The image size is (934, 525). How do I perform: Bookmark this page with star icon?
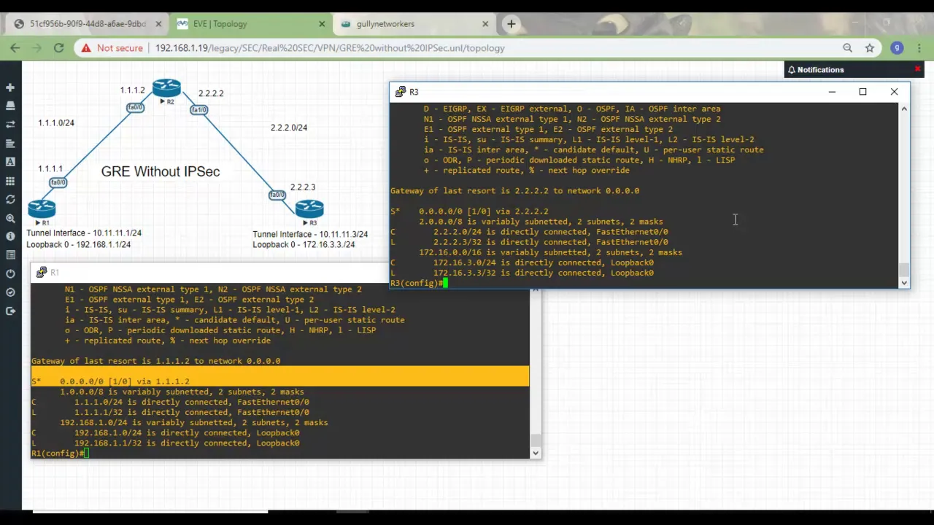pyautogui.click(x=870, y=48)
